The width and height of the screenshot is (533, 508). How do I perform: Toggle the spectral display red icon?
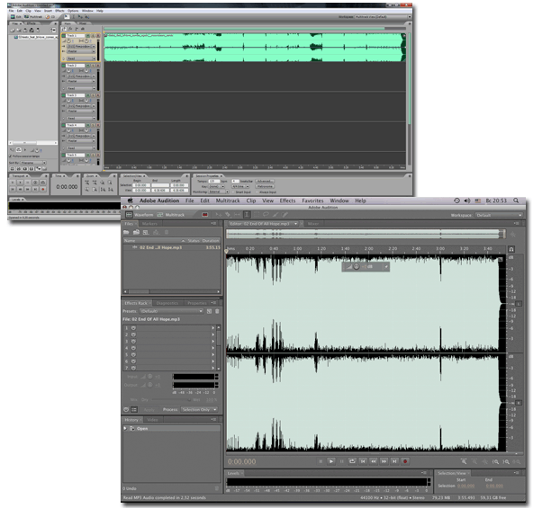tap(204, 215)
